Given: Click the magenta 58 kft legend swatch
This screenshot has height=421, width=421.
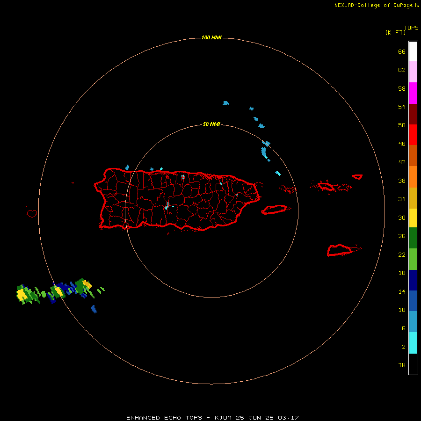Looking at the screenshot, I should point(413,93).
